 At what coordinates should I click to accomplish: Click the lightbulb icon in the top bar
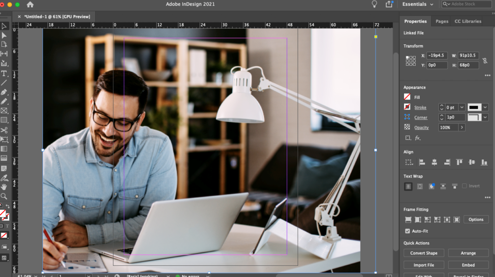click(374, 4)
